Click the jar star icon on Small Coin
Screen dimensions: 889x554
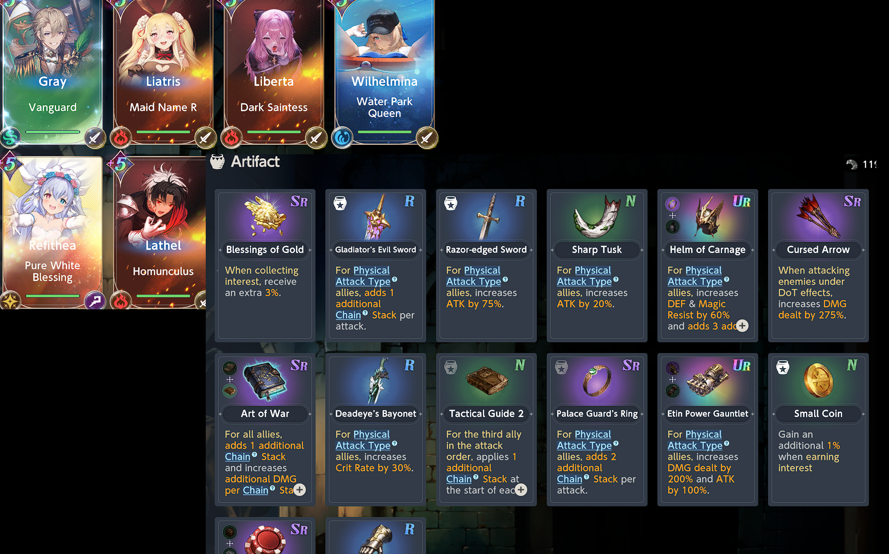(783, 367)
